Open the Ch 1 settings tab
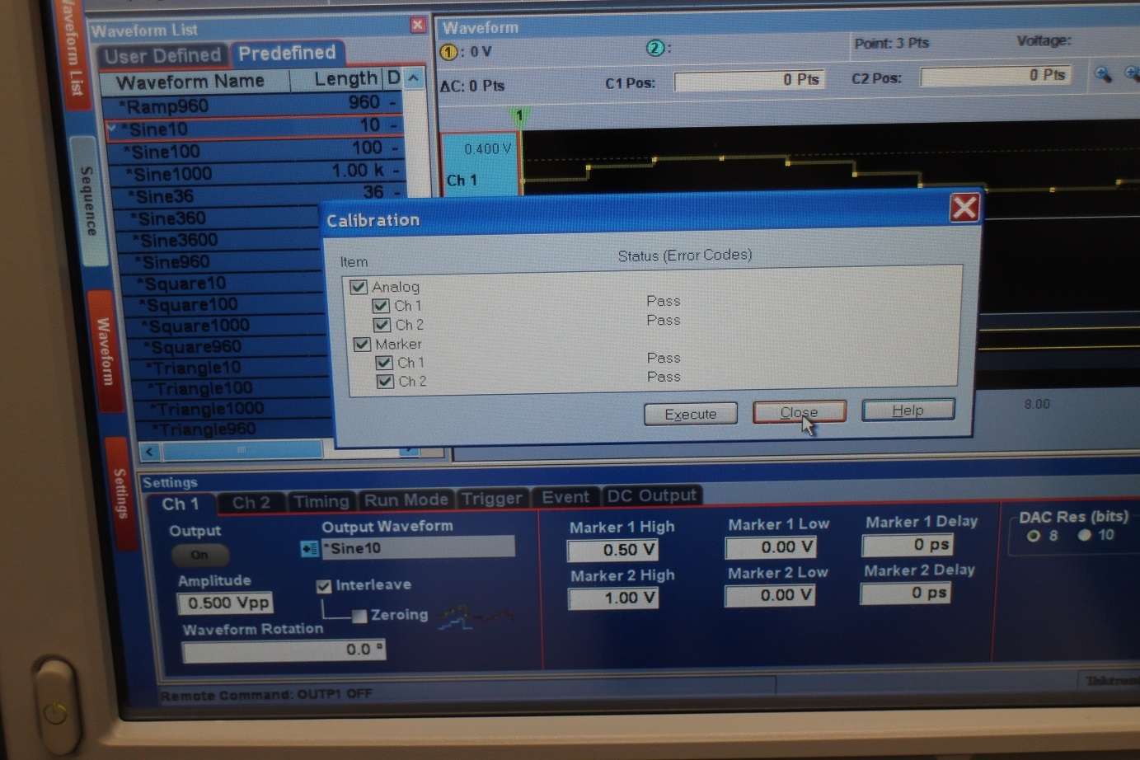Viewport: 1140px width, 760px height. [x=180, y=504]
